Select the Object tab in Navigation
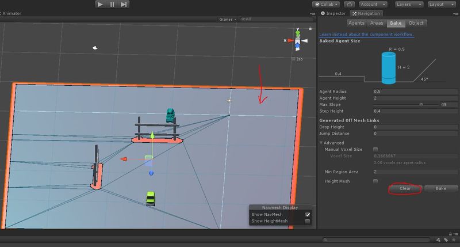The height and width of the screenshot is (247, 460). point(416,23)
